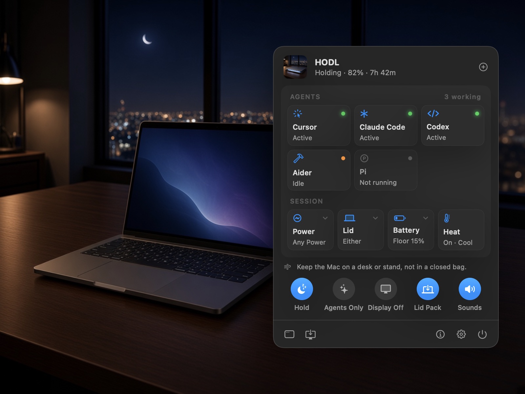Click the 'Not running' status under Pi
525x394 pixels.
pyautogui.click(x=378, y=183)
